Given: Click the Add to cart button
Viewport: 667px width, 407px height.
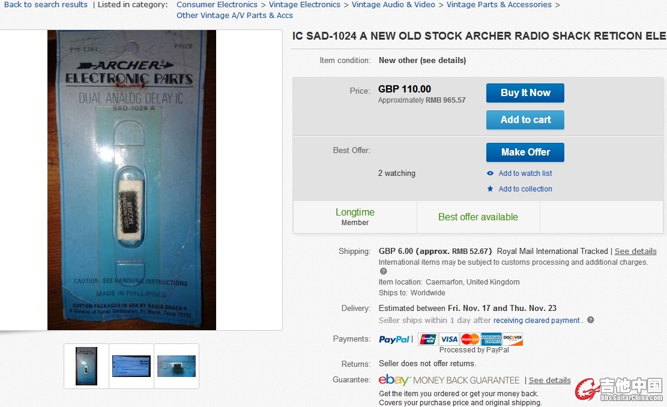Looking at the screenshot, I should click(x=525, y=120).
